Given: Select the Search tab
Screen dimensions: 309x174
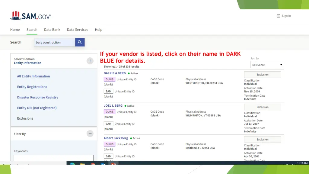Looking at the screenshot, I should (x=32, y=30).
